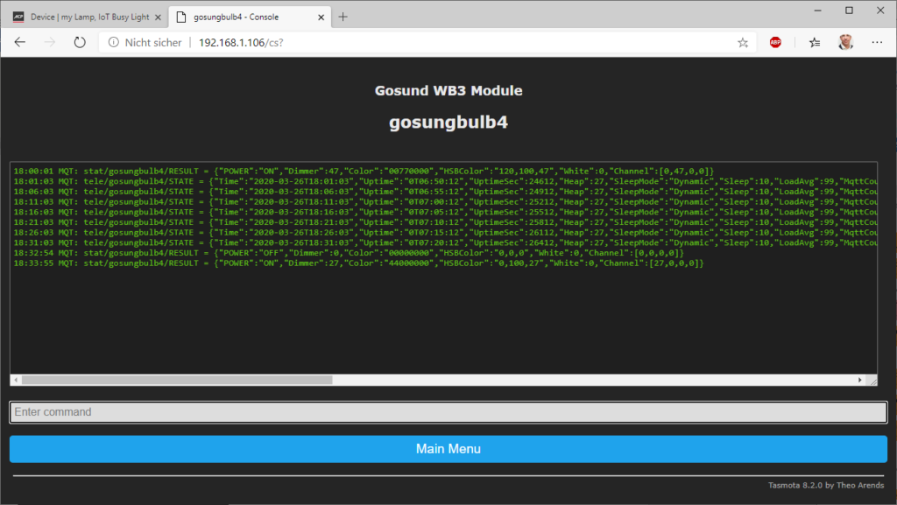Minimize the browser window
Screen dimensions: 897x505
click(x=818, y=11)
